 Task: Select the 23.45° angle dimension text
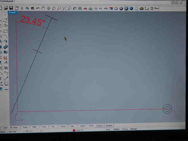(33, 21)
